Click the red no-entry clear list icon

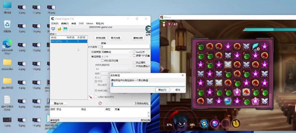[x=100, y=103]
